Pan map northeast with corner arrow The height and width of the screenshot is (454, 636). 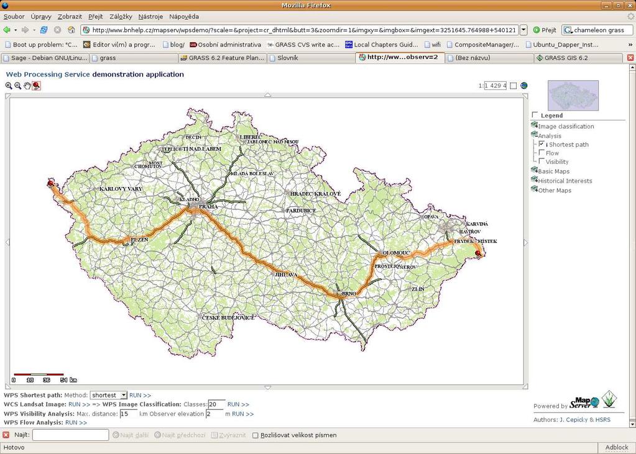525,96
